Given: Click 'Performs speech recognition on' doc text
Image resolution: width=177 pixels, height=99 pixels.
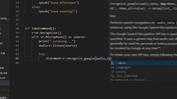Looking at the screenshot, I should [x=132, y=23].
